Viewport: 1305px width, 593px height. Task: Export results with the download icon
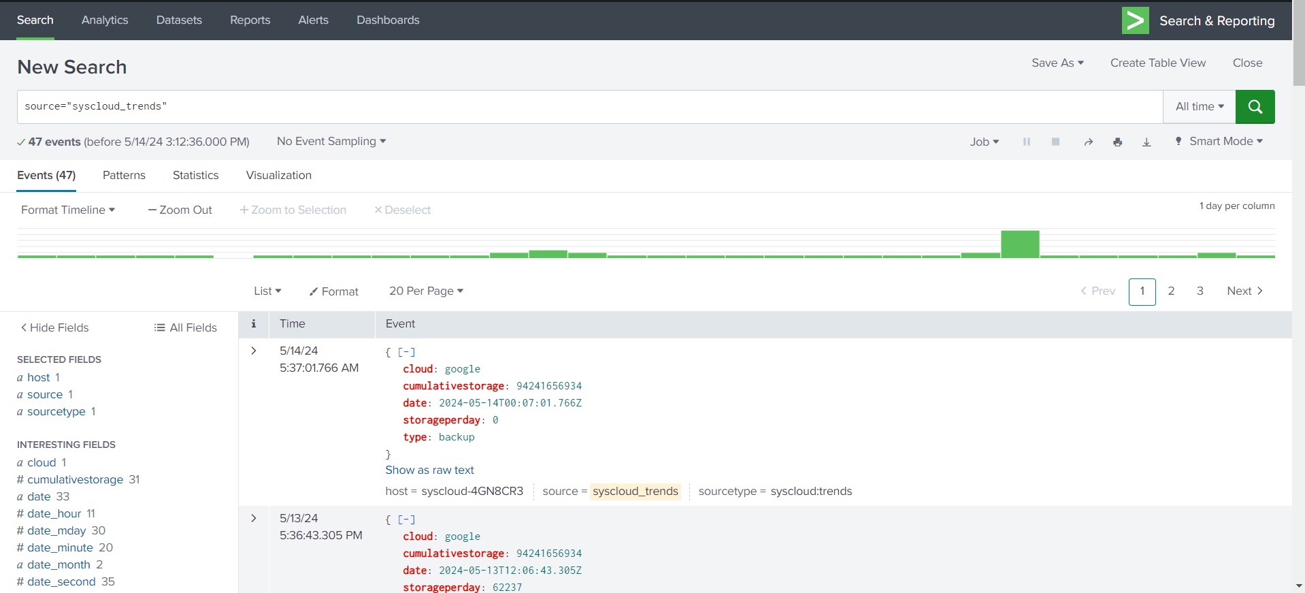[1146, 142]
